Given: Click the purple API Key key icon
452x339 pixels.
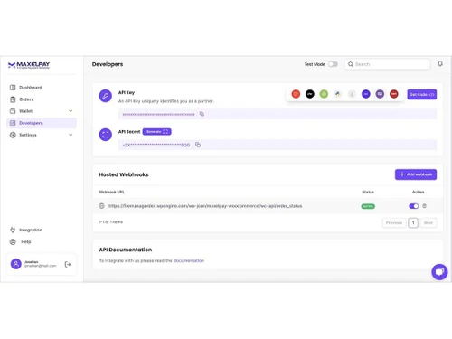Looking at the screenshot, I should pyautogui.click(x=106, y=96).
